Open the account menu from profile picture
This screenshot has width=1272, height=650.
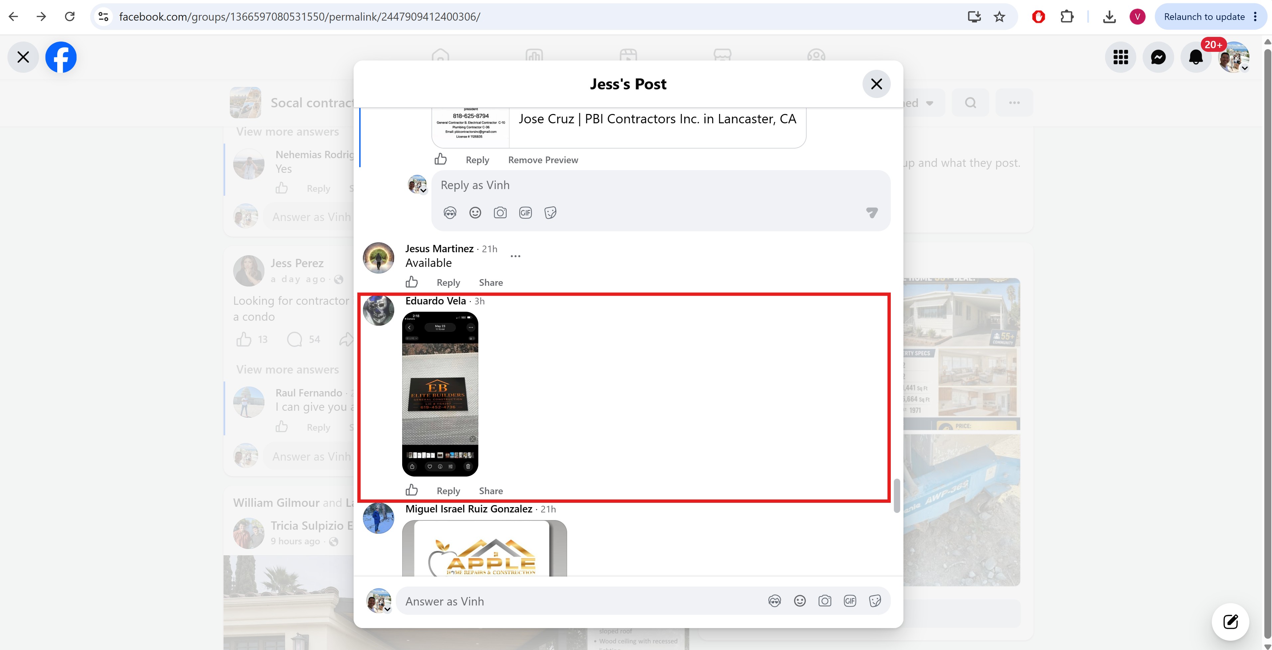(1234, 57)
